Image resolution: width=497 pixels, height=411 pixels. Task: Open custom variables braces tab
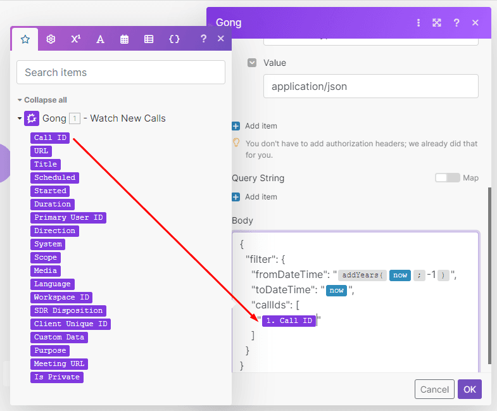pyautogui.click(x=174, y=39)
